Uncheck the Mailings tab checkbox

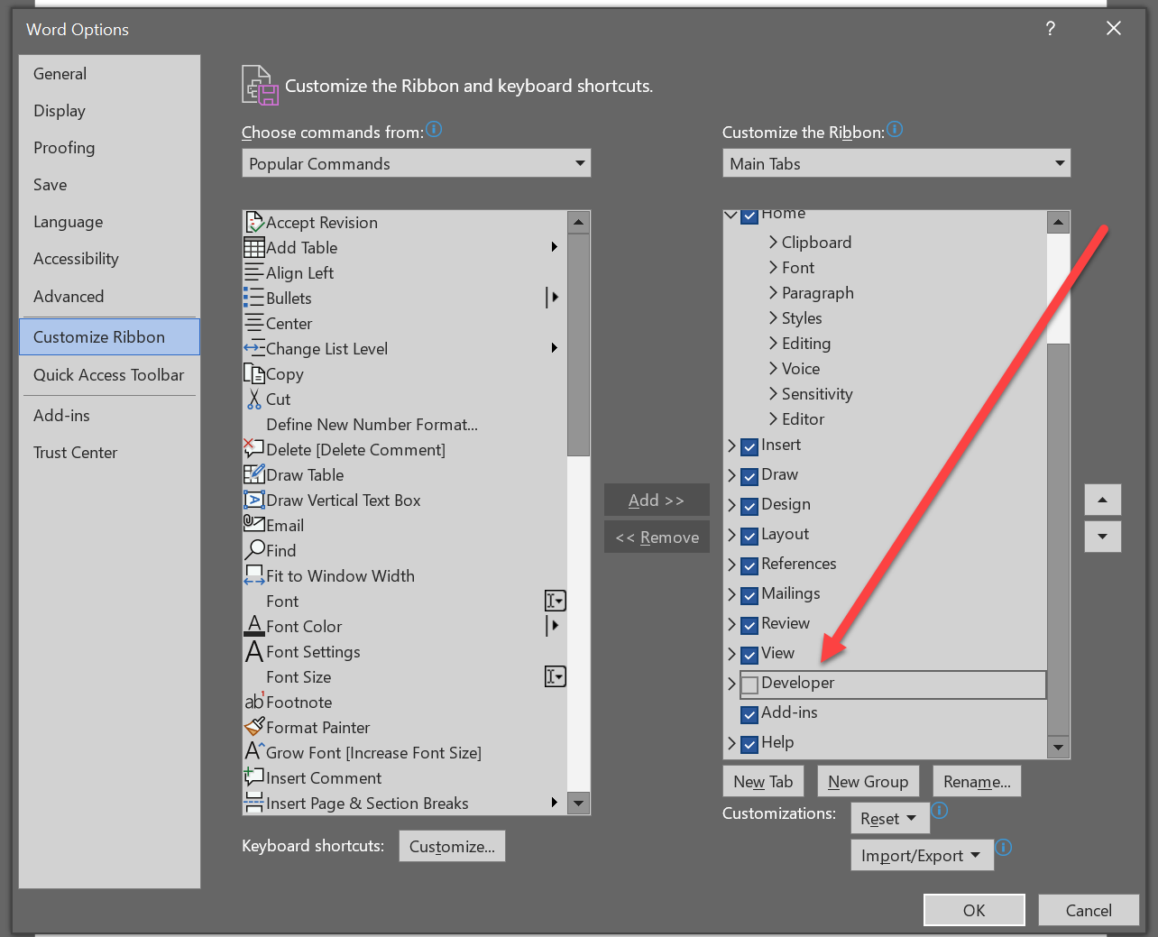(749, 595)
